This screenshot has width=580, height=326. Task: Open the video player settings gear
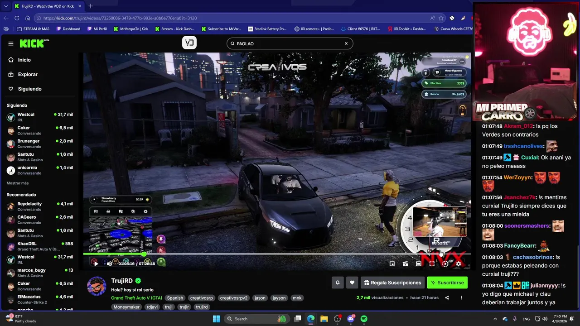point(459,264)
